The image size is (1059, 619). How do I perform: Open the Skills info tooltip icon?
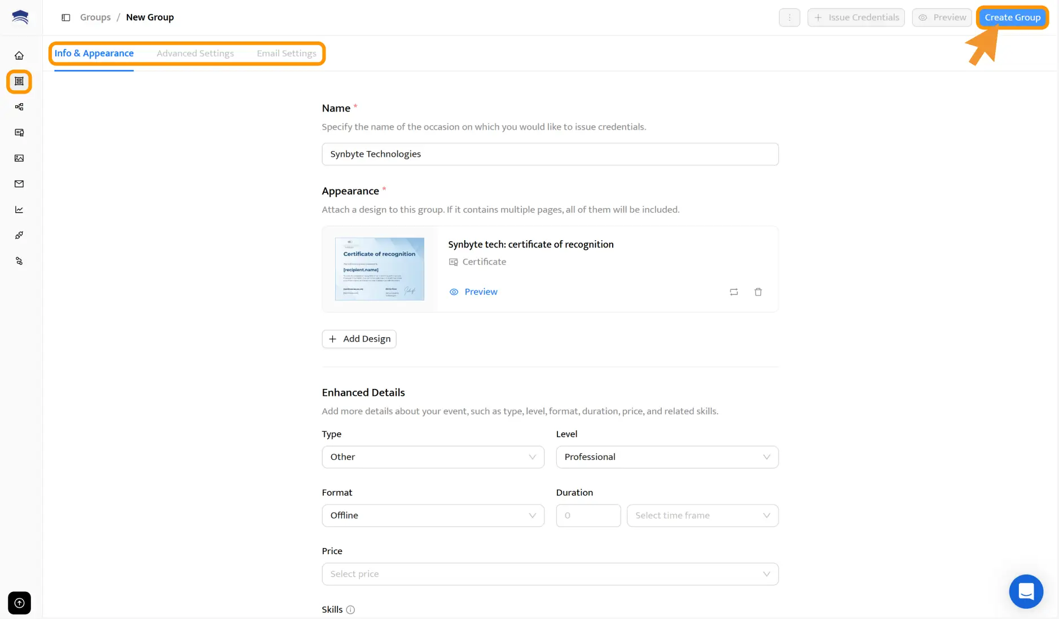(x=350, y=609)
